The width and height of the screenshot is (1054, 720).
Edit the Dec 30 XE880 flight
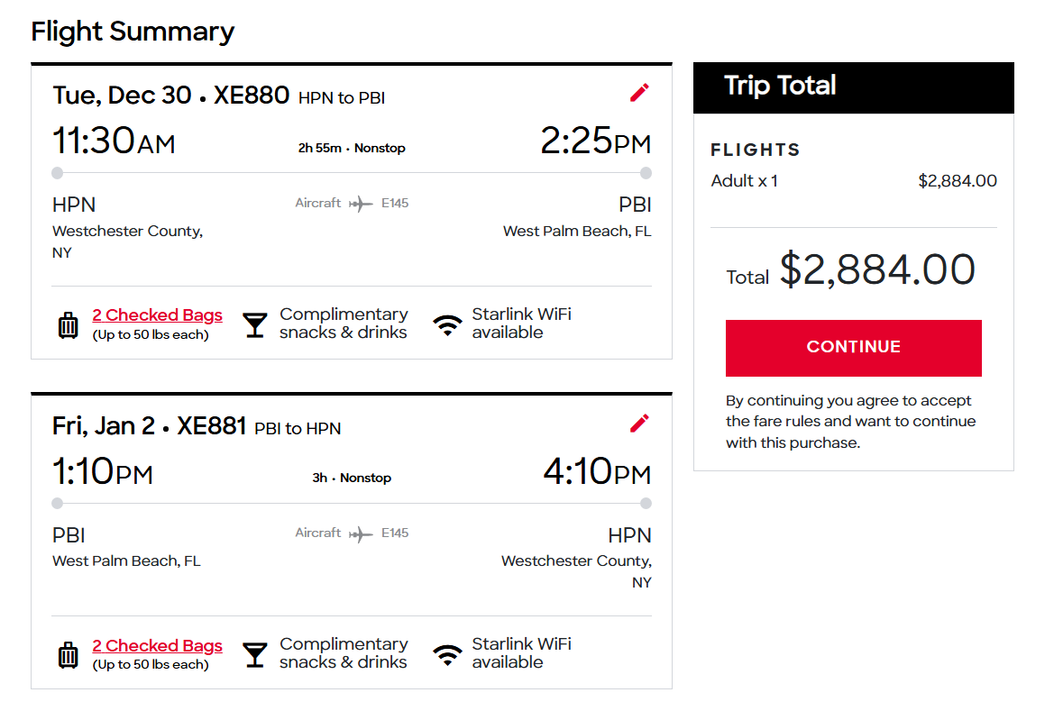(639, 93)
